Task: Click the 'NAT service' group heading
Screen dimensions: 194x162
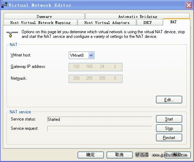Action: (x=20, y=112)
